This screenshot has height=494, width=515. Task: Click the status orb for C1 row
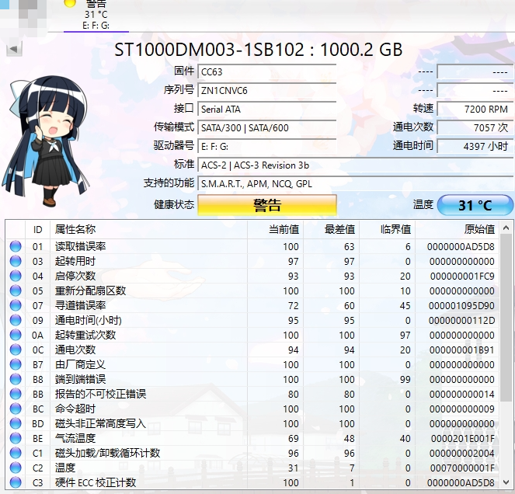coord(16,453)
